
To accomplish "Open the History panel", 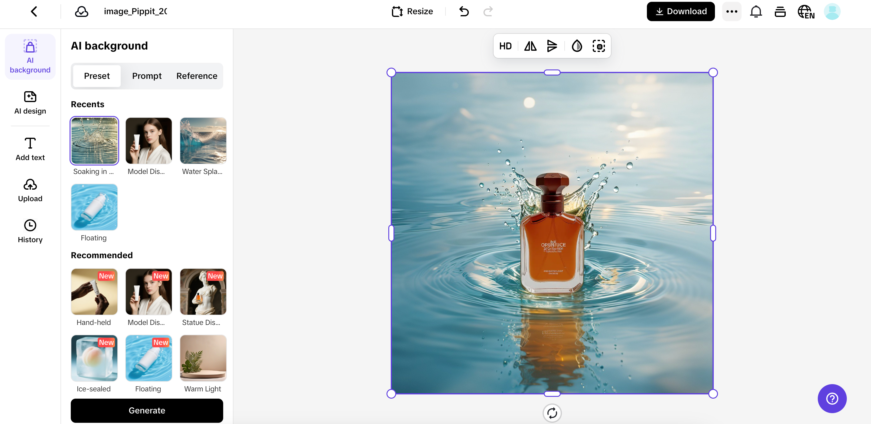I will coord(30,231).
